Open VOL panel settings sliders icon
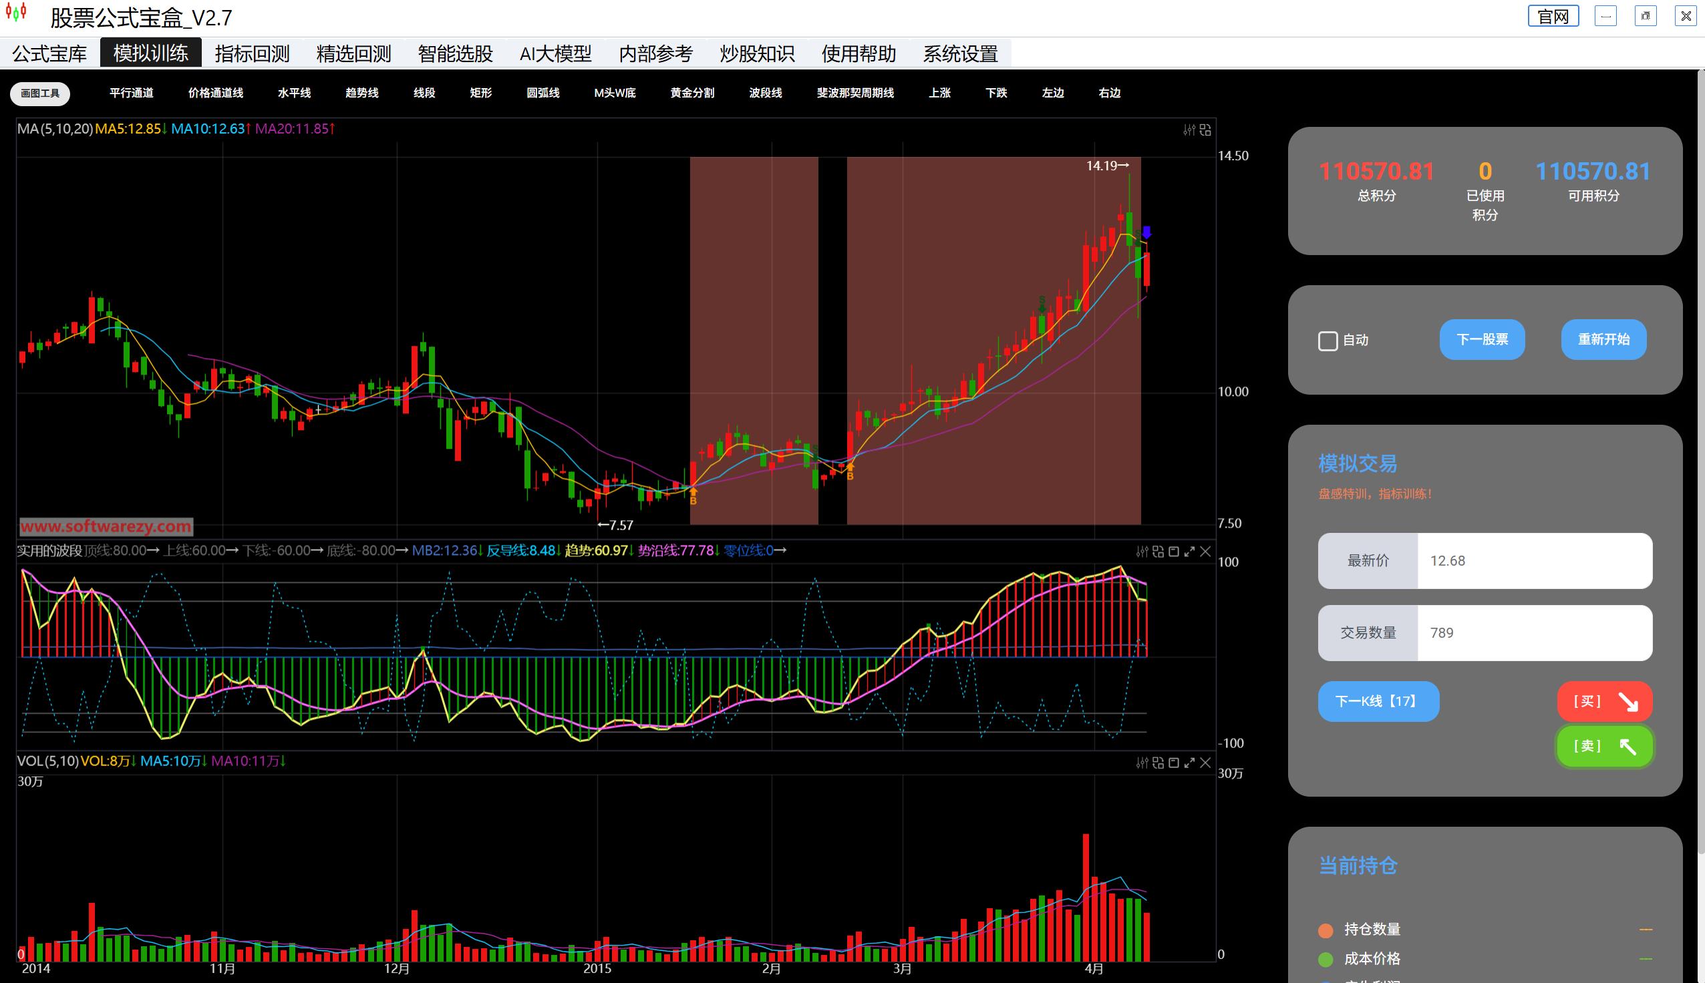This screenshot has height=983, width=1705. (x=1142, y=762)
